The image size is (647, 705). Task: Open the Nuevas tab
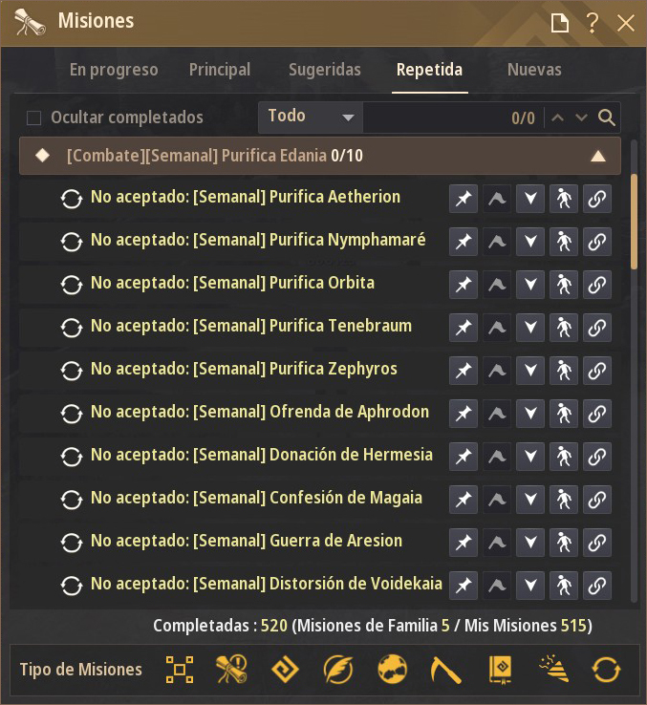[x=534, y=70]
